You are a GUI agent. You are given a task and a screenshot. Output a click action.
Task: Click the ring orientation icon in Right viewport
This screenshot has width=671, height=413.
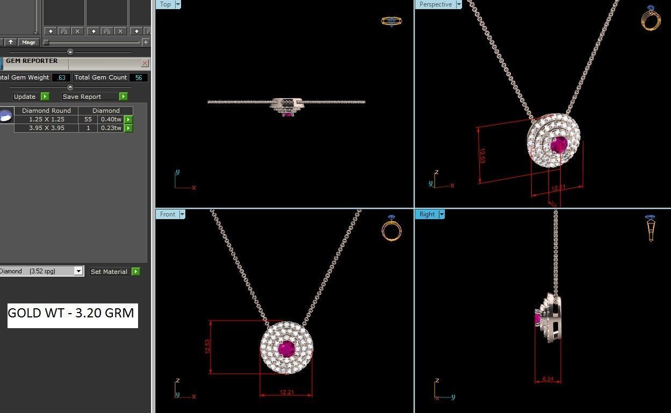click(651, 228)
